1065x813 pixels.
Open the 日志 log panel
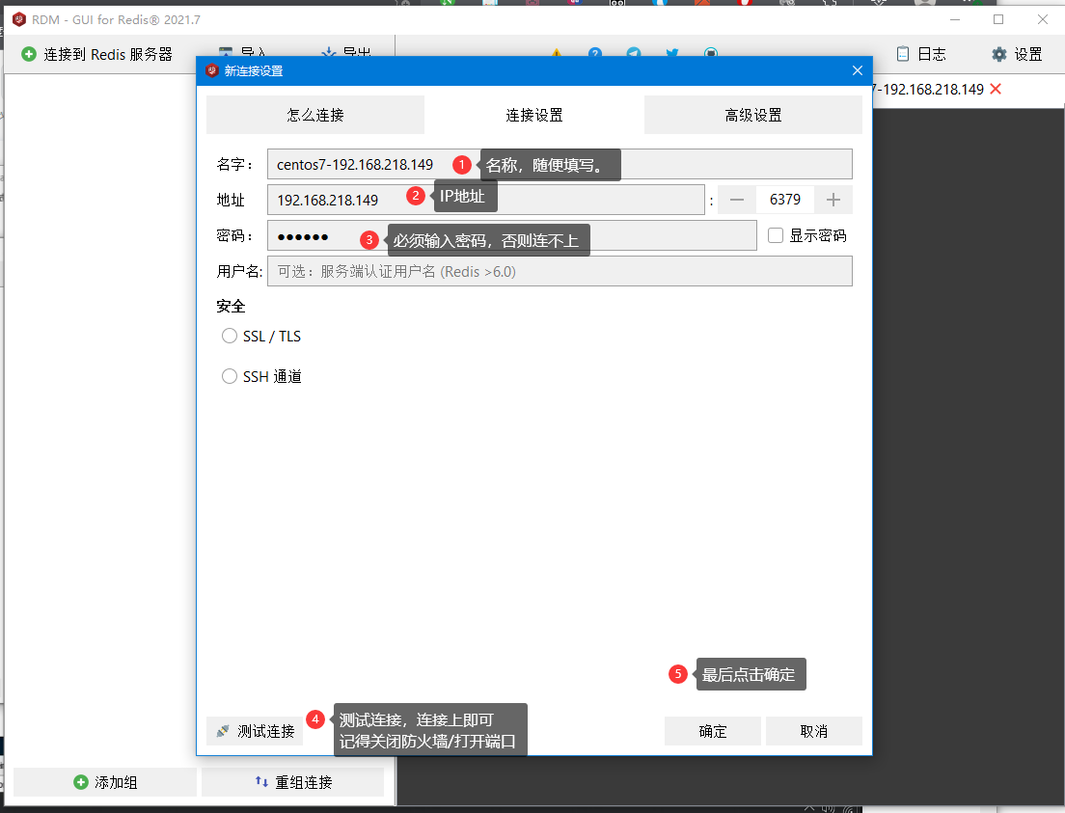tap(921, 54)
